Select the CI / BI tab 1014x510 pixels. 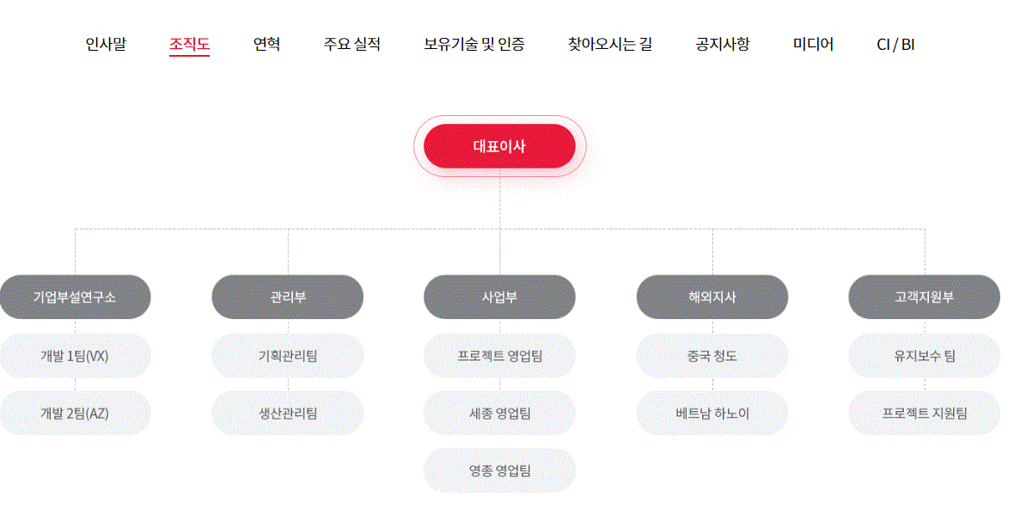pyautogui.click(x=895, y=44)
